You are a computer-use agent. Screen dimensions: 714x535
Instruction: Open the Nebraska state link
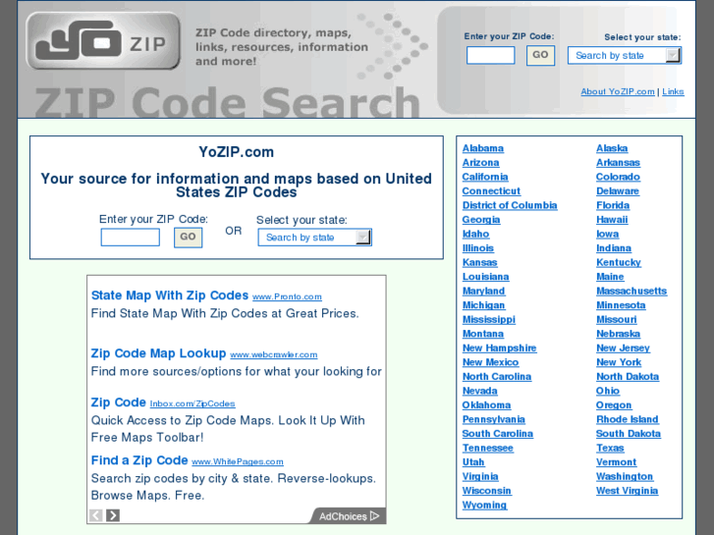(x=619, y=334)
